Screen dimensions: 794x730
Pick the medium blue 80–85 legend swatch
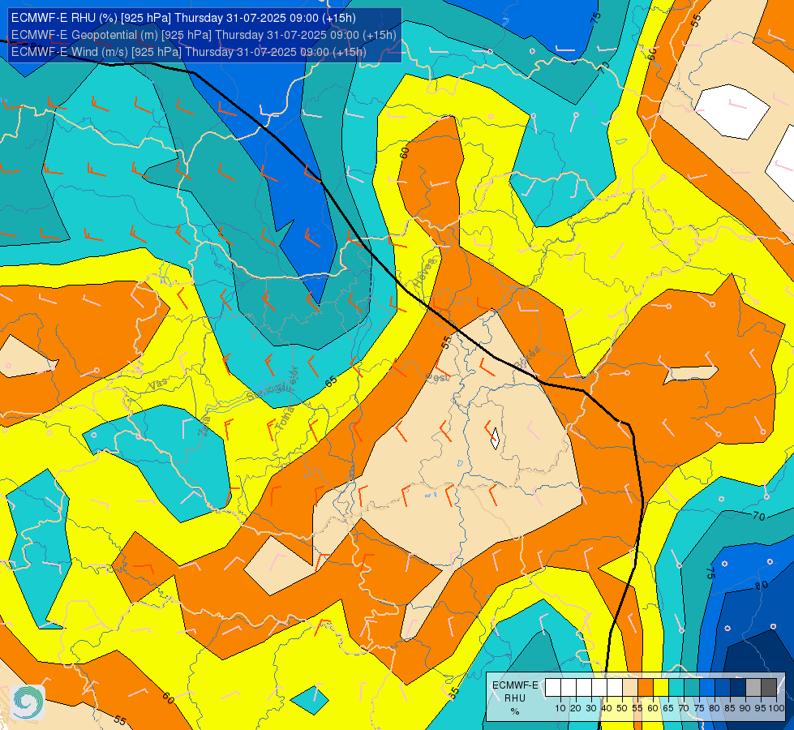[x=723, y=688]
